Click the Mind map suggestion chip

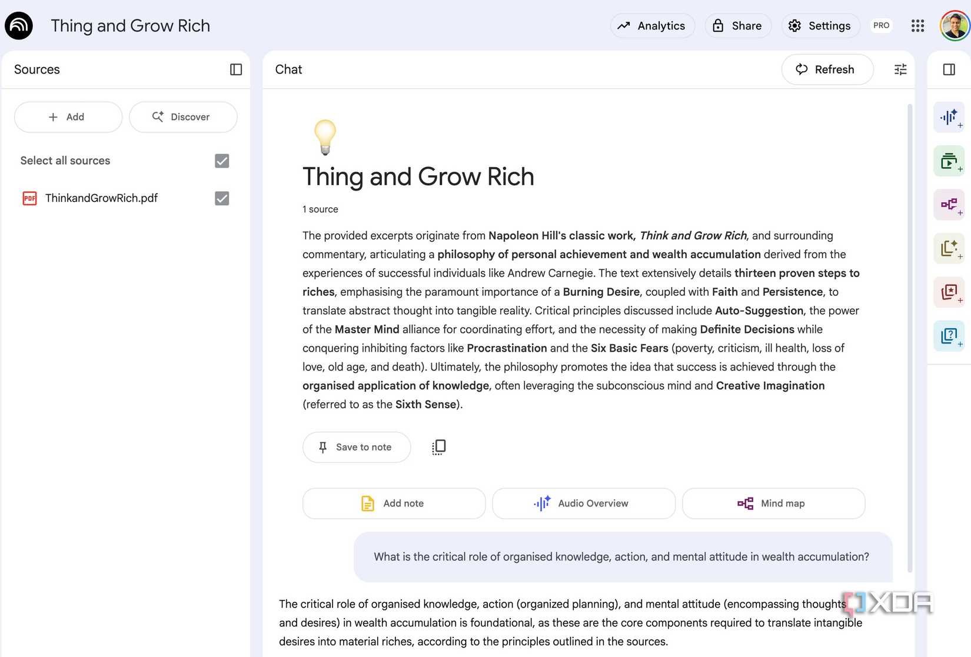click(773, 503)
